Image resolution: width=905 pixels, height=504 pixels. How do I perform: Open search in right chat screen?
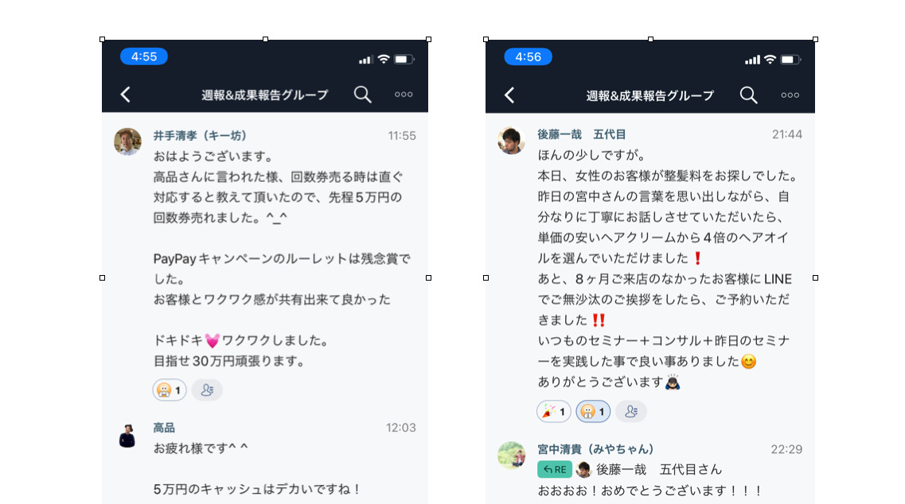point(748,95)
